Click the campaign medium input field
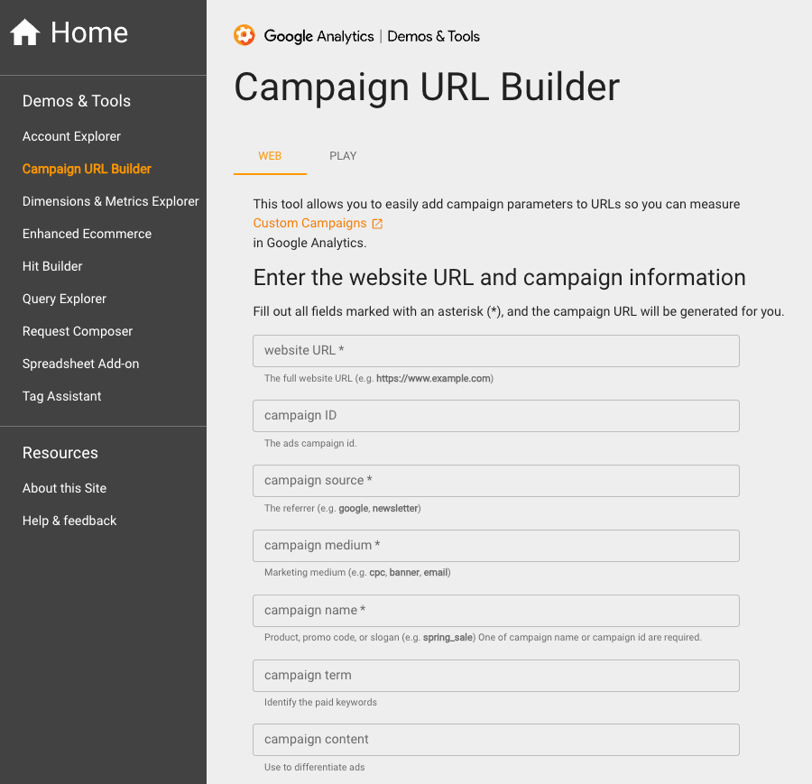The height and width of the screenshot is (784, 812). click(496, 546)
